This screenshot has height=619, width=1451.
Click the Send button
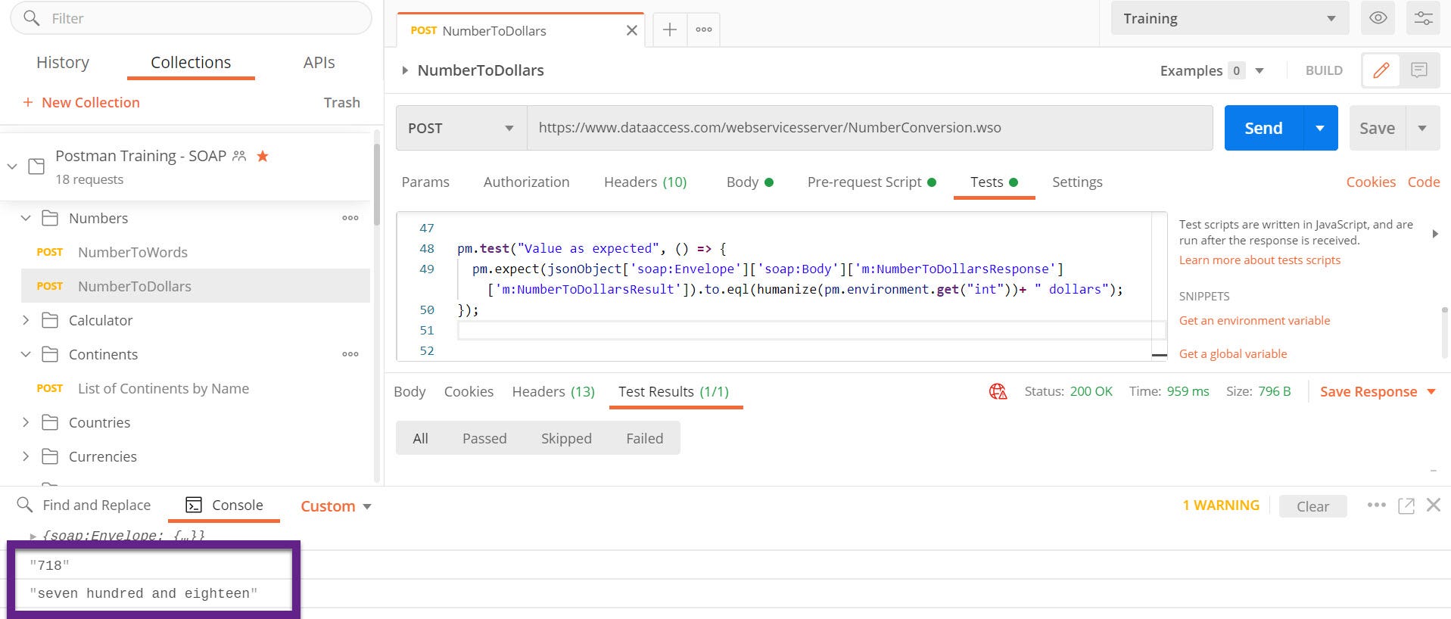click(1263, 128)
